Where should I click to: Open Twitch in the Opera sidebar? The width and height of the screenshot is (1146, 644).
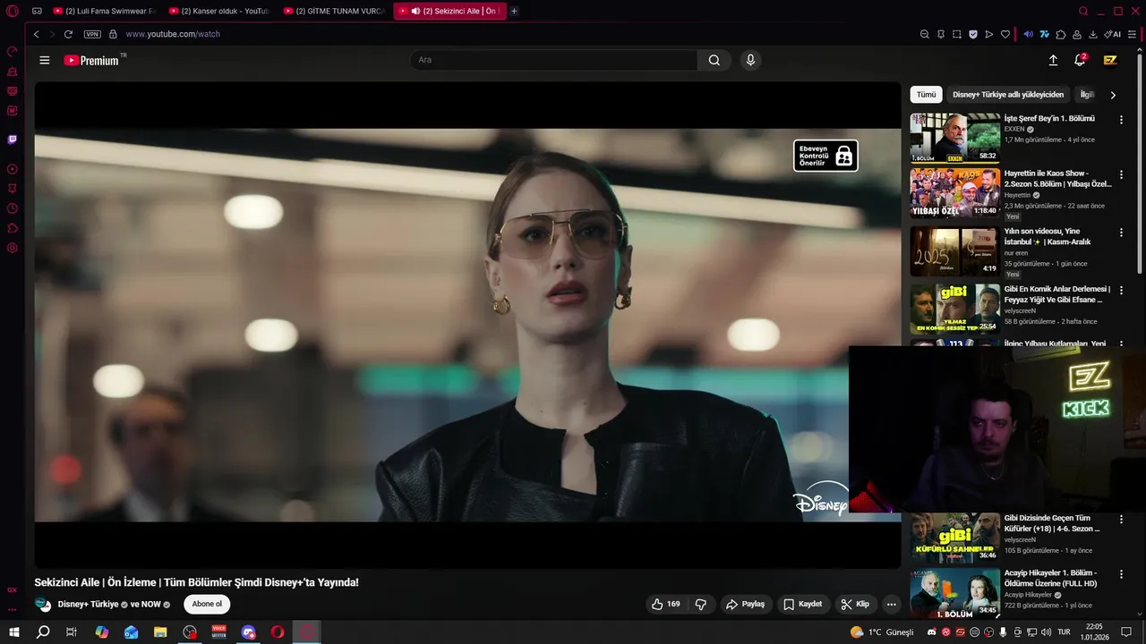tap(13, 140)
